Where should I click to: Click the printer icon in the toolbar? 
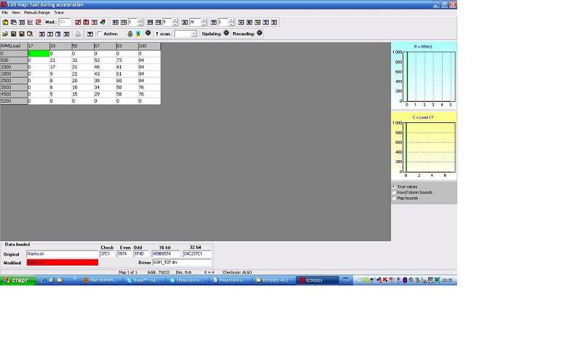click(x=77, y=33)
